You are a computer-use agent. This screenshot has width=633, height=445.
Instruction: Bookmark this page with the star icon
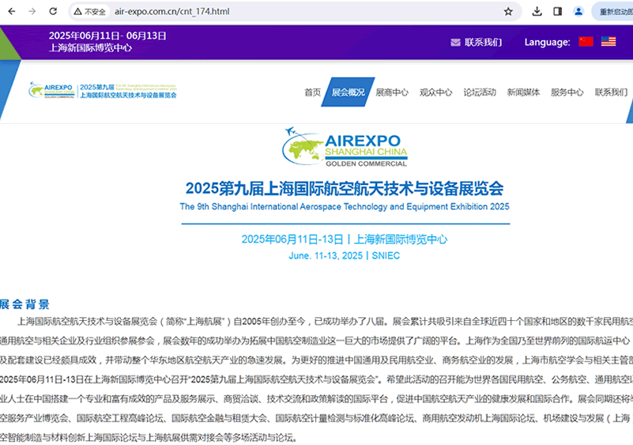point(508,11)
